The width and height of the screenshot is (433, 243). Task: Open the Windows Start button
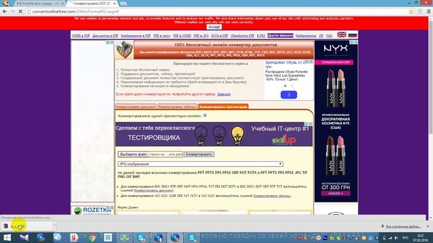pyautogui.click(x=7, y=238)
